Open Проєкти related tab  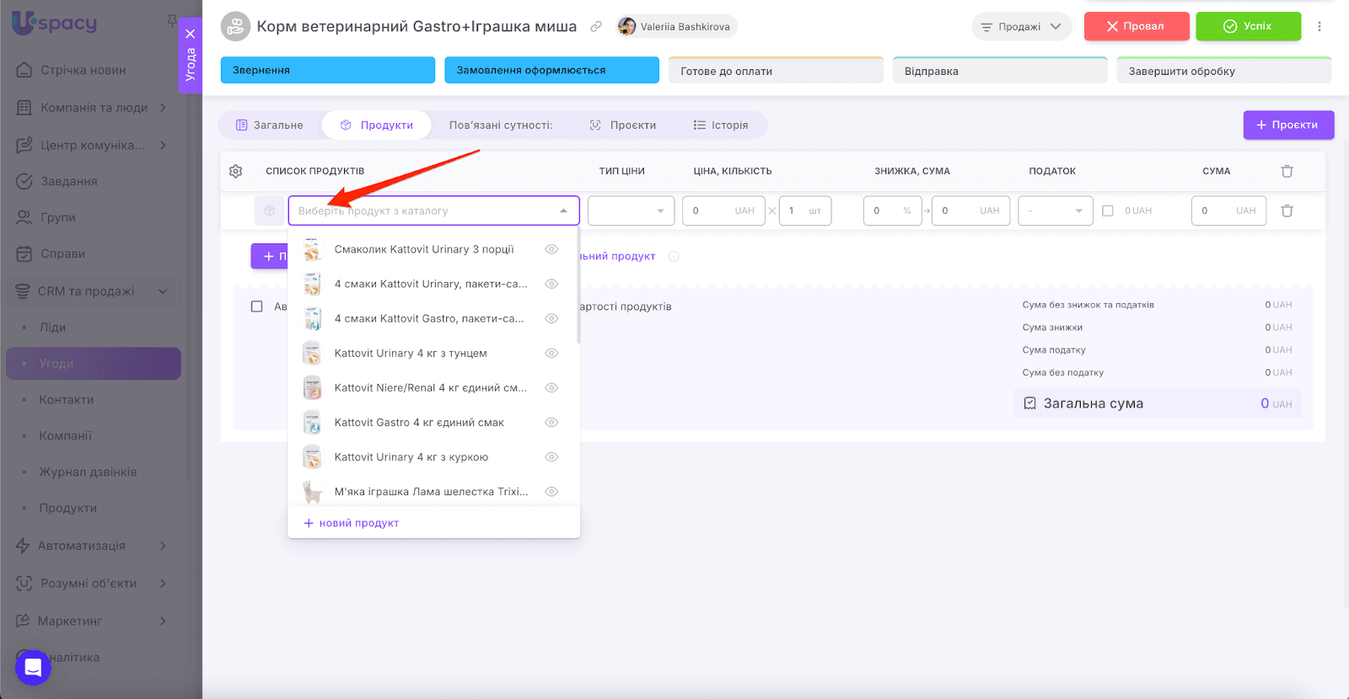click(x=623, y=125)
